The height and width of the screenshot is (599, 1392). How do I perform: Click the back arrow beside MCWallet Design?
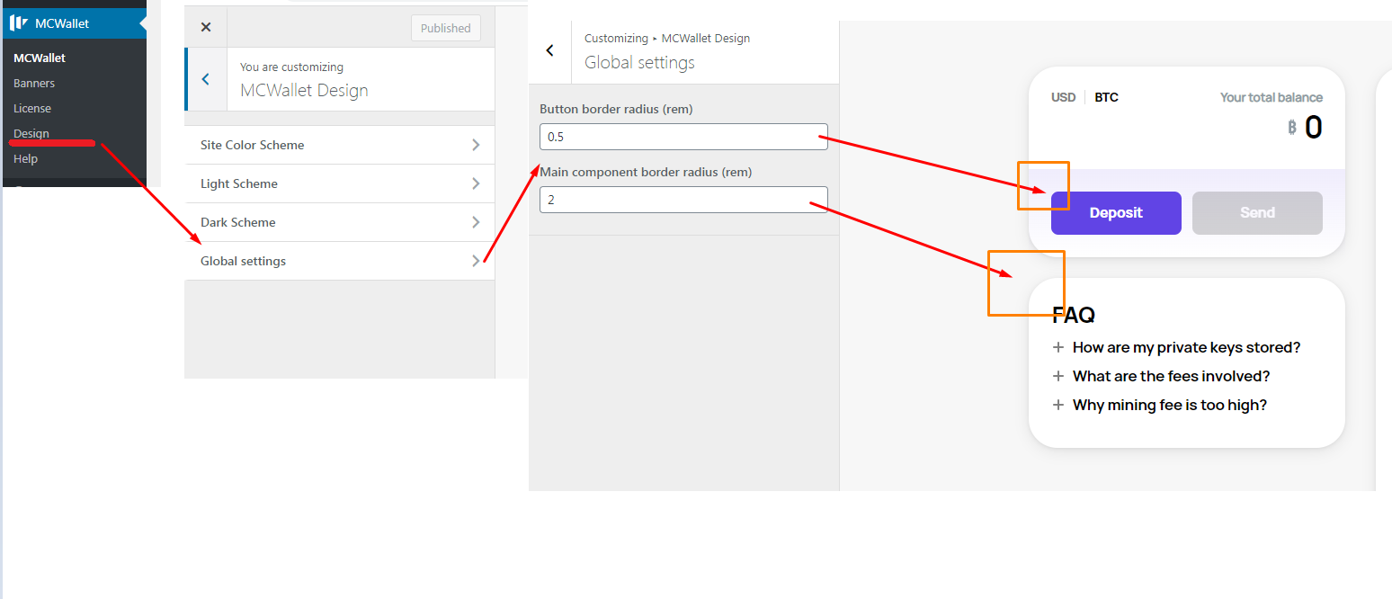click(x=206, y=79)
